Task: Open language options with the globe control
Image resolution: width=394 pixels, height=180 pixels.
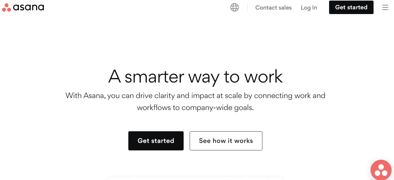Action: pyautogui.click(x=234, y=7)
